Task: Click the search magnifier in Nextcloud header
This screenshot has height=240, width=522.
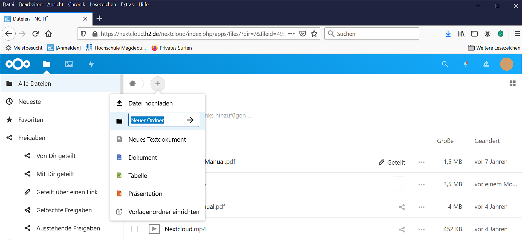Action: coord(445,64)
